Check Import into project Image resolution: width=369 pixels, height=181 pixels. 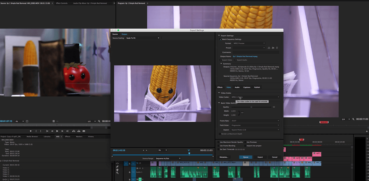pyautogui.click(x=245, y=146)
